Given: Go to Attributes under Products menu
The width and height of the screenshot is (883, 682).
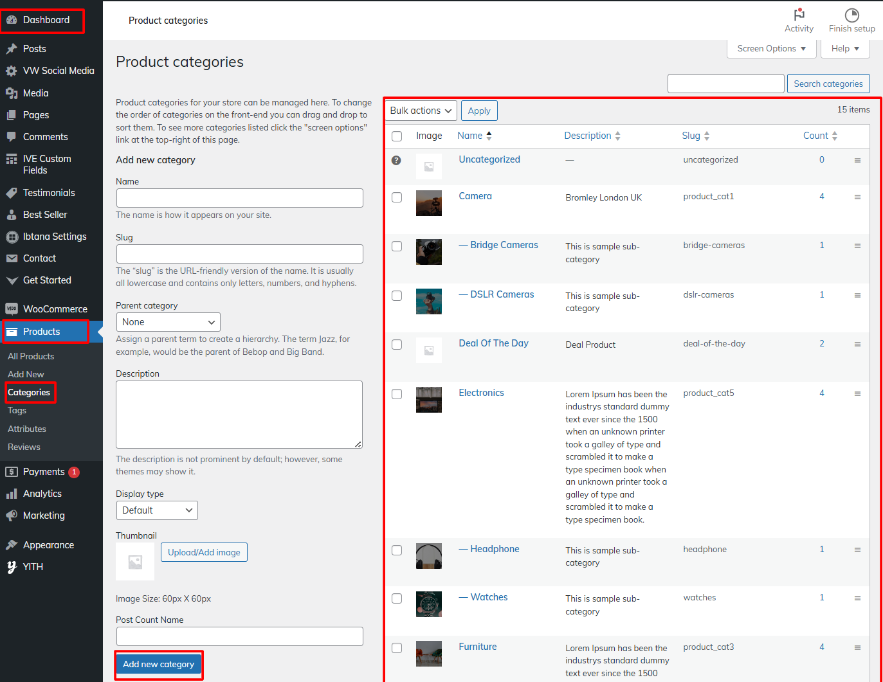Looking at the screenshot, I should point(27,429).
